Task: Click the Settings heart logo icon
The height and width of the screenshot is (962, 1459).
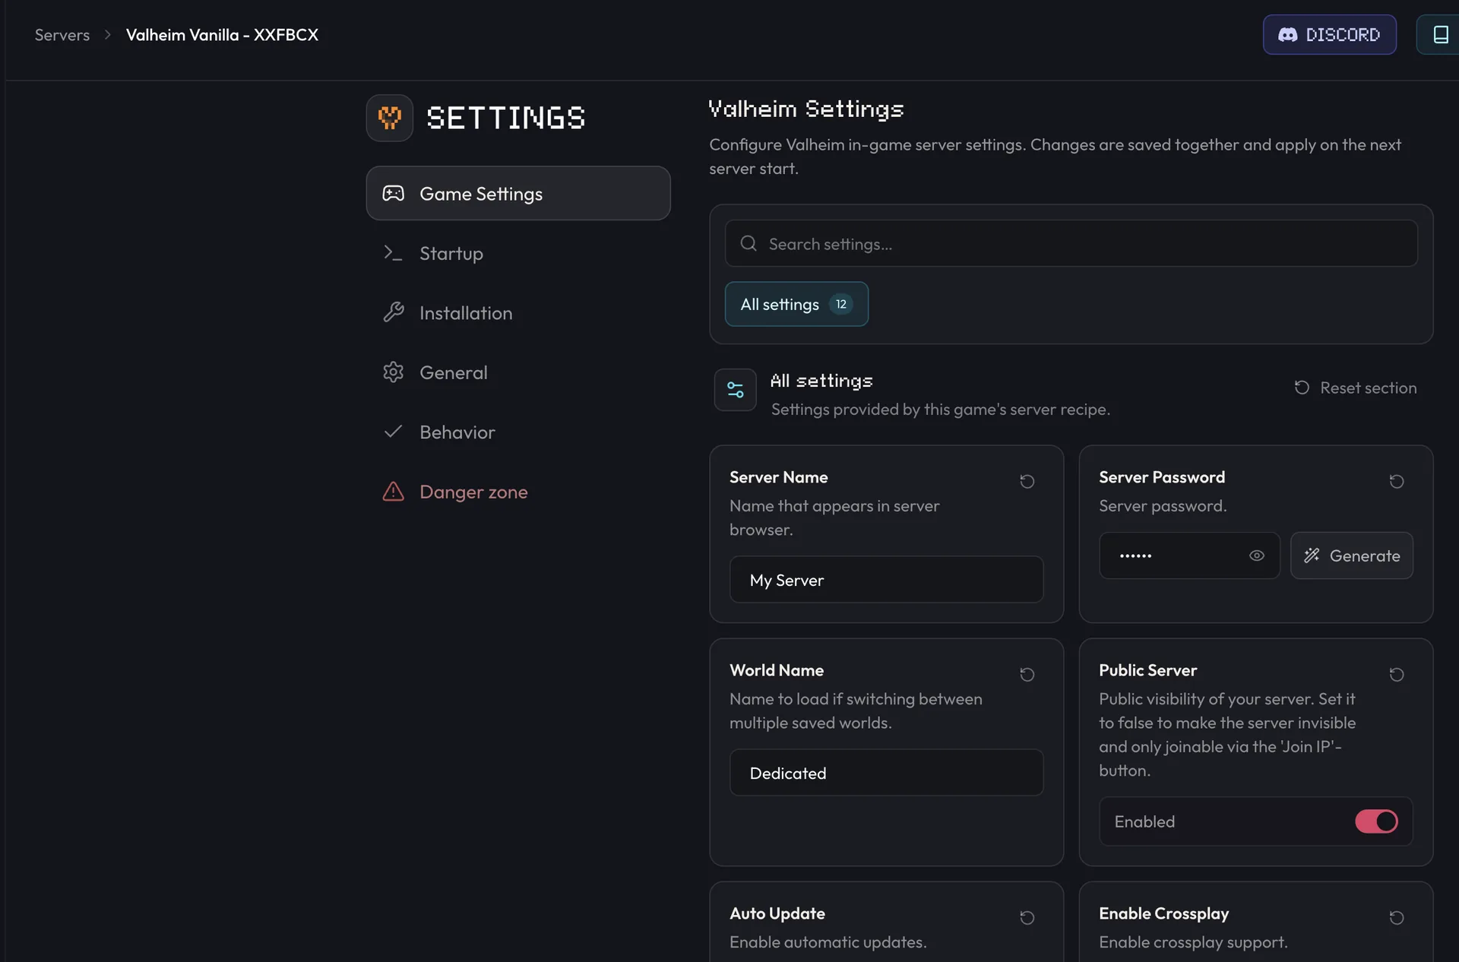Action: point(390,118)
